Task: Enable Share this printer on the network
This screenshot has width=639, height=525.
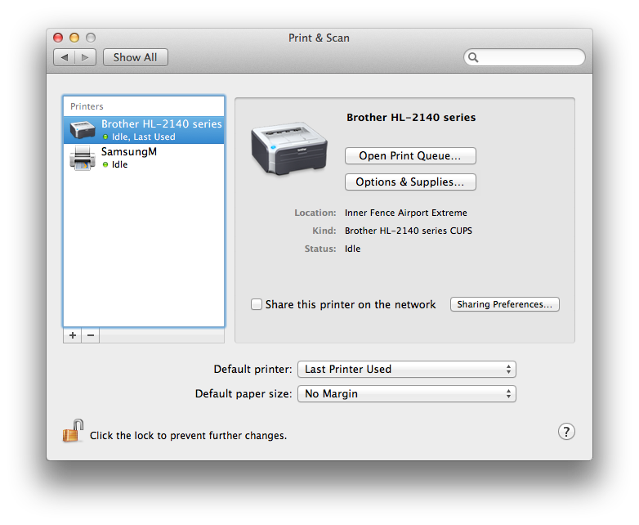Action: (x=257, y=304)
